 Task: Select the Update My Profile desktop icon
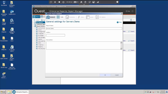point(12,31)
